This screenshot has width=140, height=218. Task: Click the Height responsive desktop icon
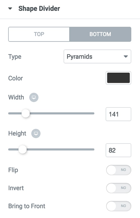click(x=36, y=133)
